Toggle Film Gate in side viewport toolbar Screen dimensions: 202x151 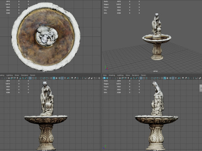pyautogui.click(x=144, y=78)
